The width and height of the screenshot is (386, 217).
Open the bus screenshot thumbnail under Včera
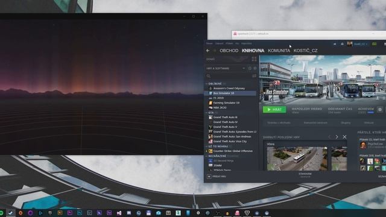pyautogui.click(x=297, y=159)
